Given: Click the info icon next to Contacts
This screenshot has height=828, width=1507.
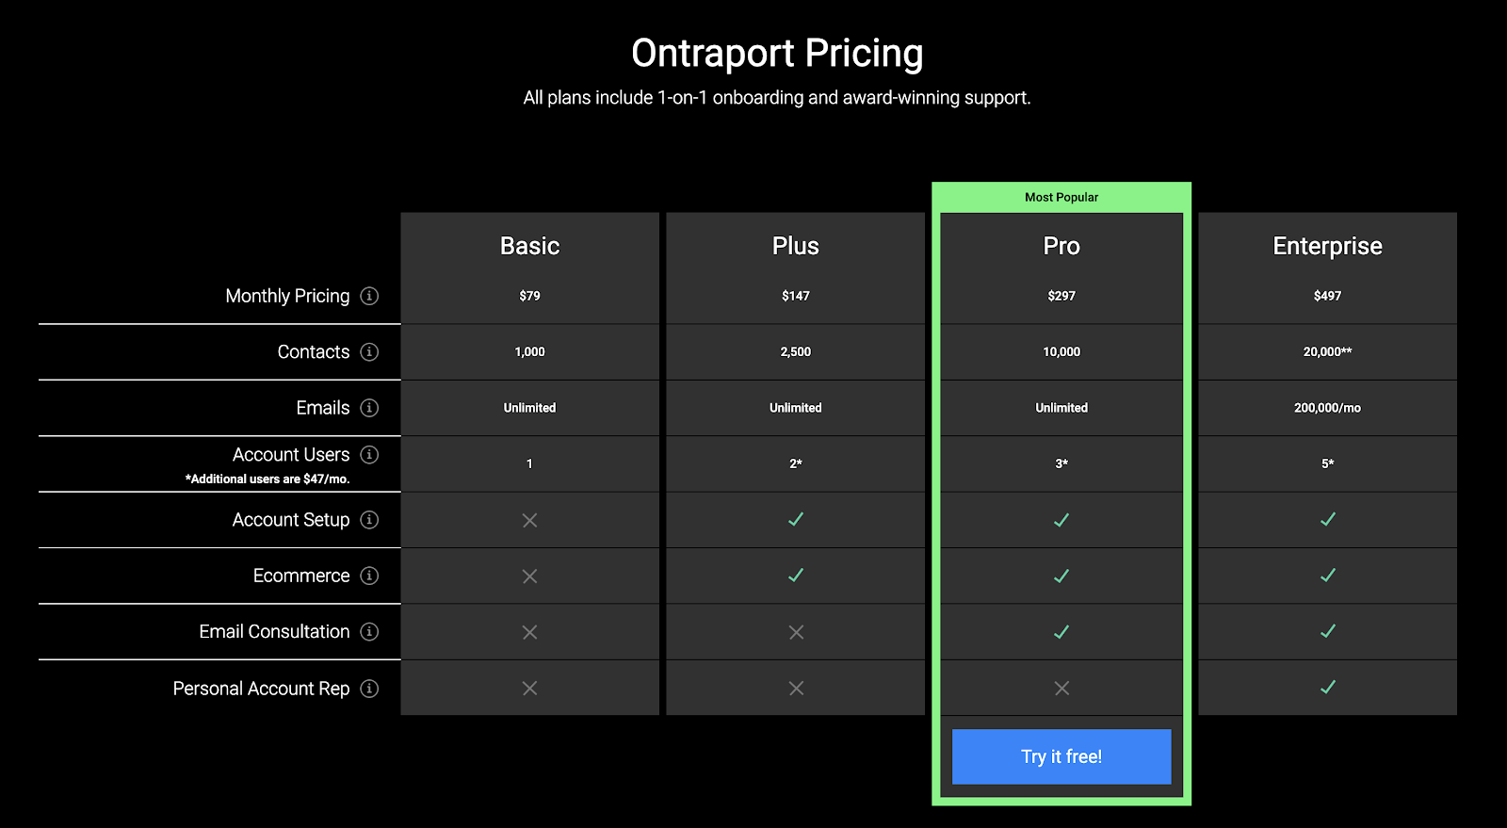Looking at the screenshot, I should pos(369,351).
